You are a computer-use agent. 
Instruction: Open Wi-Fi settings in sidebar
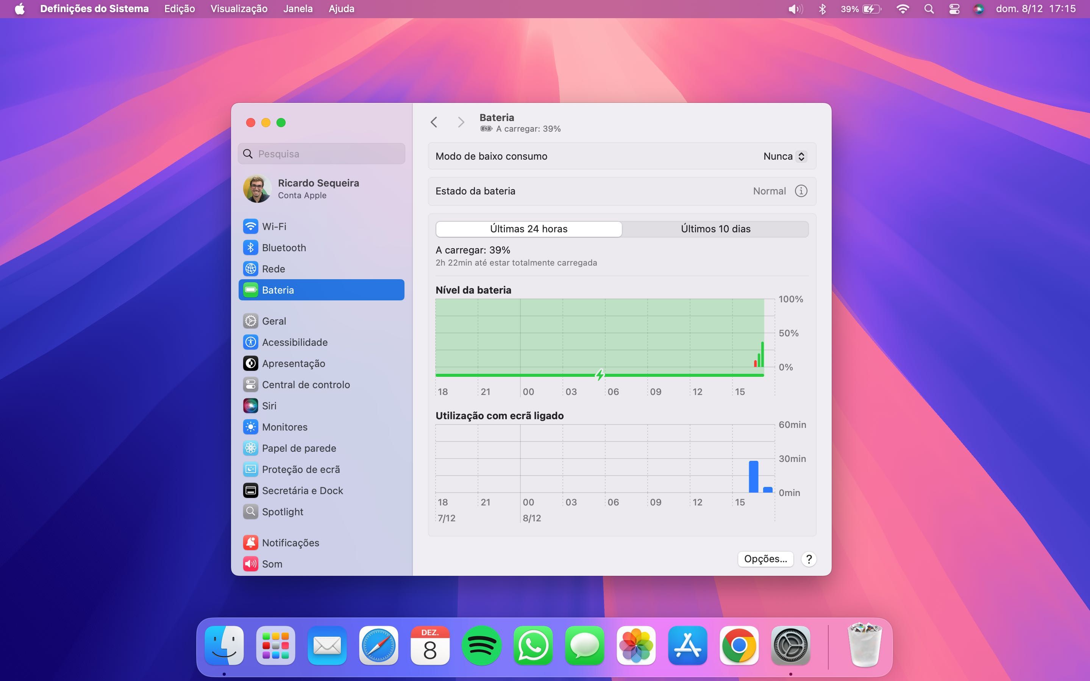[321, 226]
